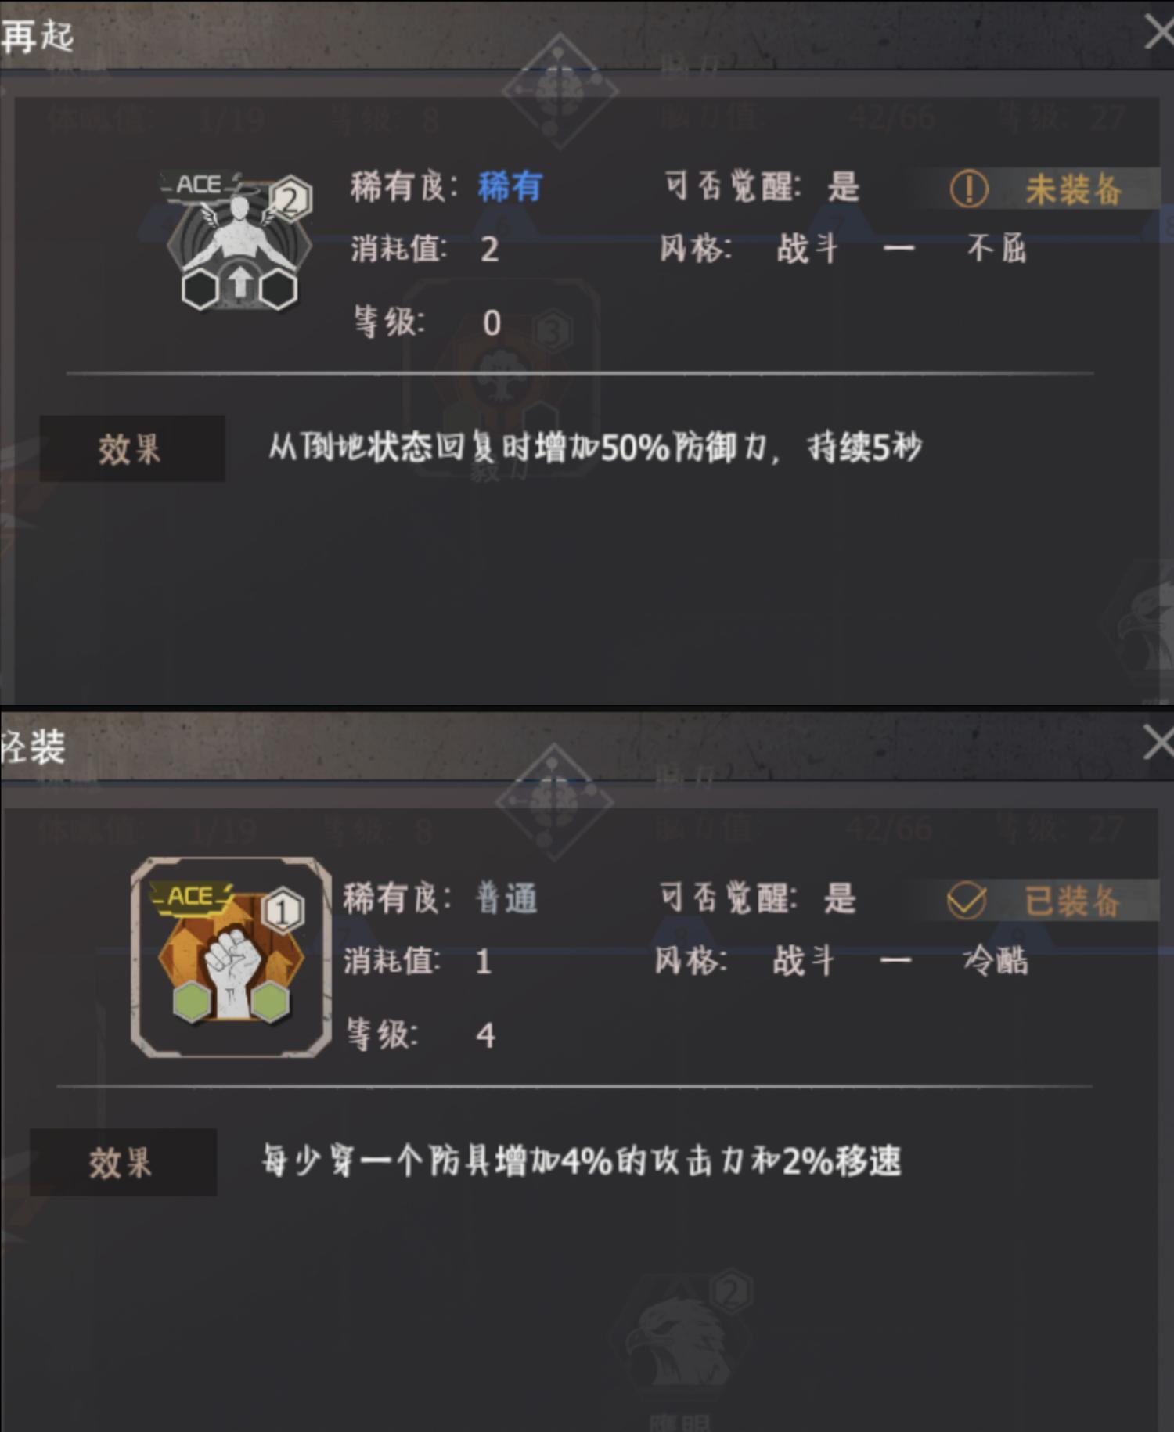Click the cost badge 2 on 再起 icon
This screenshot has width=1174, height=1432.
point(290,200)
